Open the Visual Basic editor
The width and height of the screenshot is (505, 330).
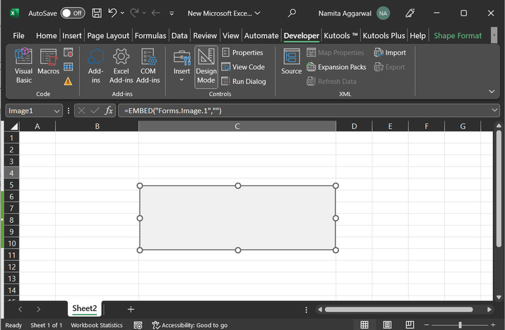pos(23,66)
